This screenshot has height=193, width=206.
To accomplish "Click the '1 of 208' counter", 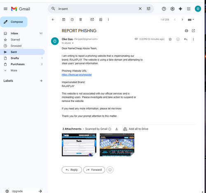I will tap(165, 20).
